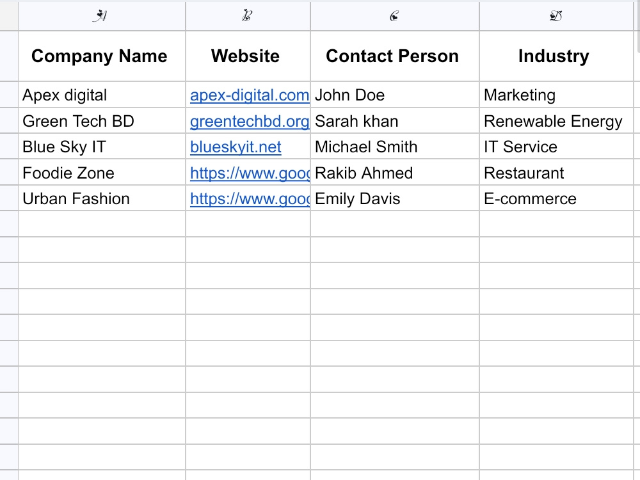Image resolution: width=640 pixels, height=480 pixels.
Task: Select the Industry header cell
Action: point(556,56)
